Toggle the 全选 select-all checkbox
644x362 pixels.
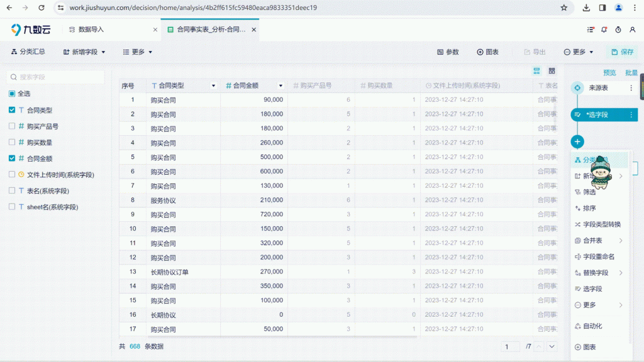13,94
